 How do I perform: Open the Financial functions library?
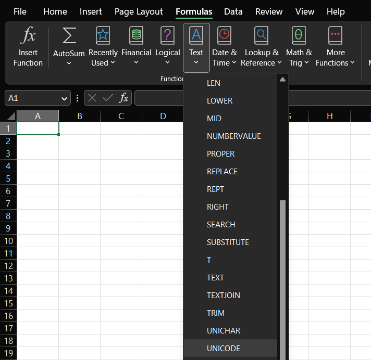point(136,36)
